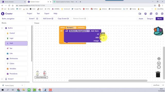Click the viewer vertical scrollbar

[x=164, y=63]
